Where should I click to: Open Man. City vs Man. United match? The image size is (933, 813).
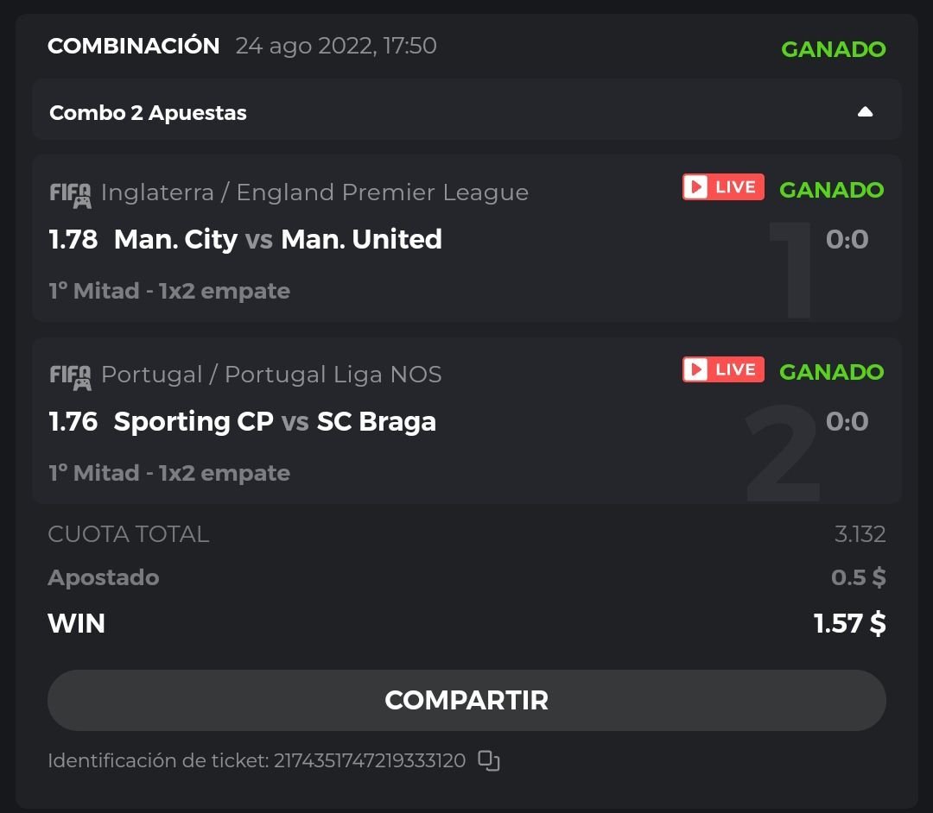[277, 239]
